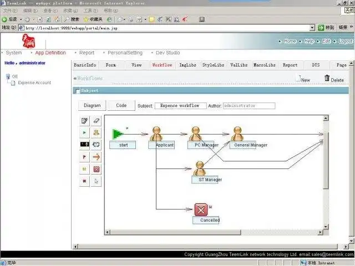Click the green start node icon
The image size is (355, 266).
click(118, 134)
